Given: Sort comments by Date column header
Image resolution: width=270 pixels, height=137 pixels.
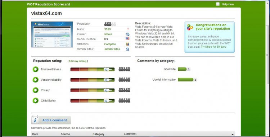Looking at the screenshot, I should 35,134.
